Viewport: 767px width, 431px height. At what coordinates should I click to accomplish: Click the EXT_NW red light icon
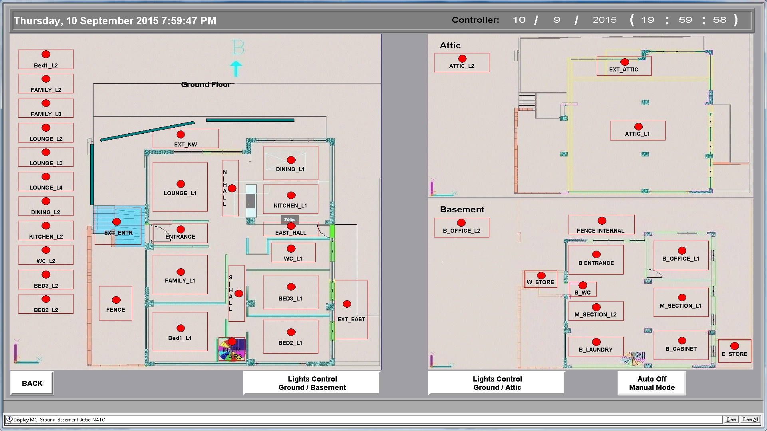click(181, 135)
